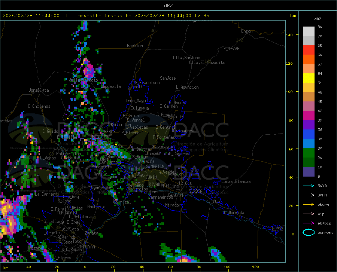Pick the dark orange 57–60 dBZ swatch

[309, 59]
